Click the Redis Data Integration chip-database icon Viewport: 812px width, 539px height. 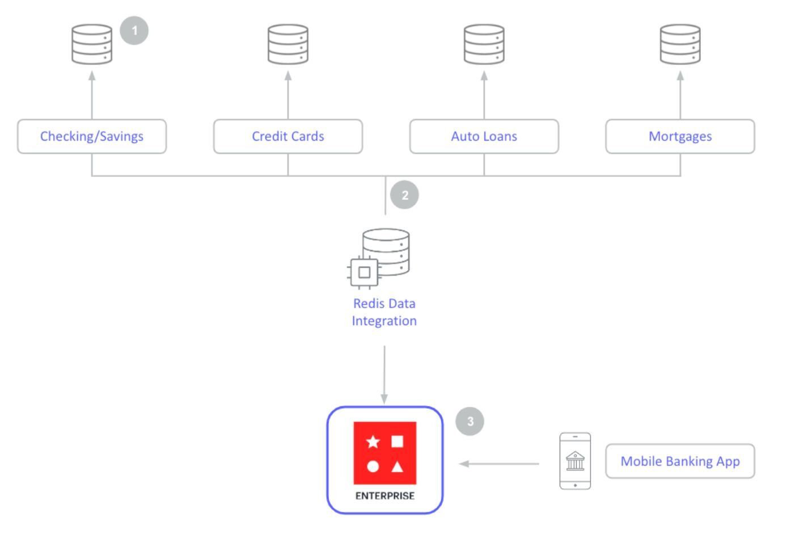(377, 261)
